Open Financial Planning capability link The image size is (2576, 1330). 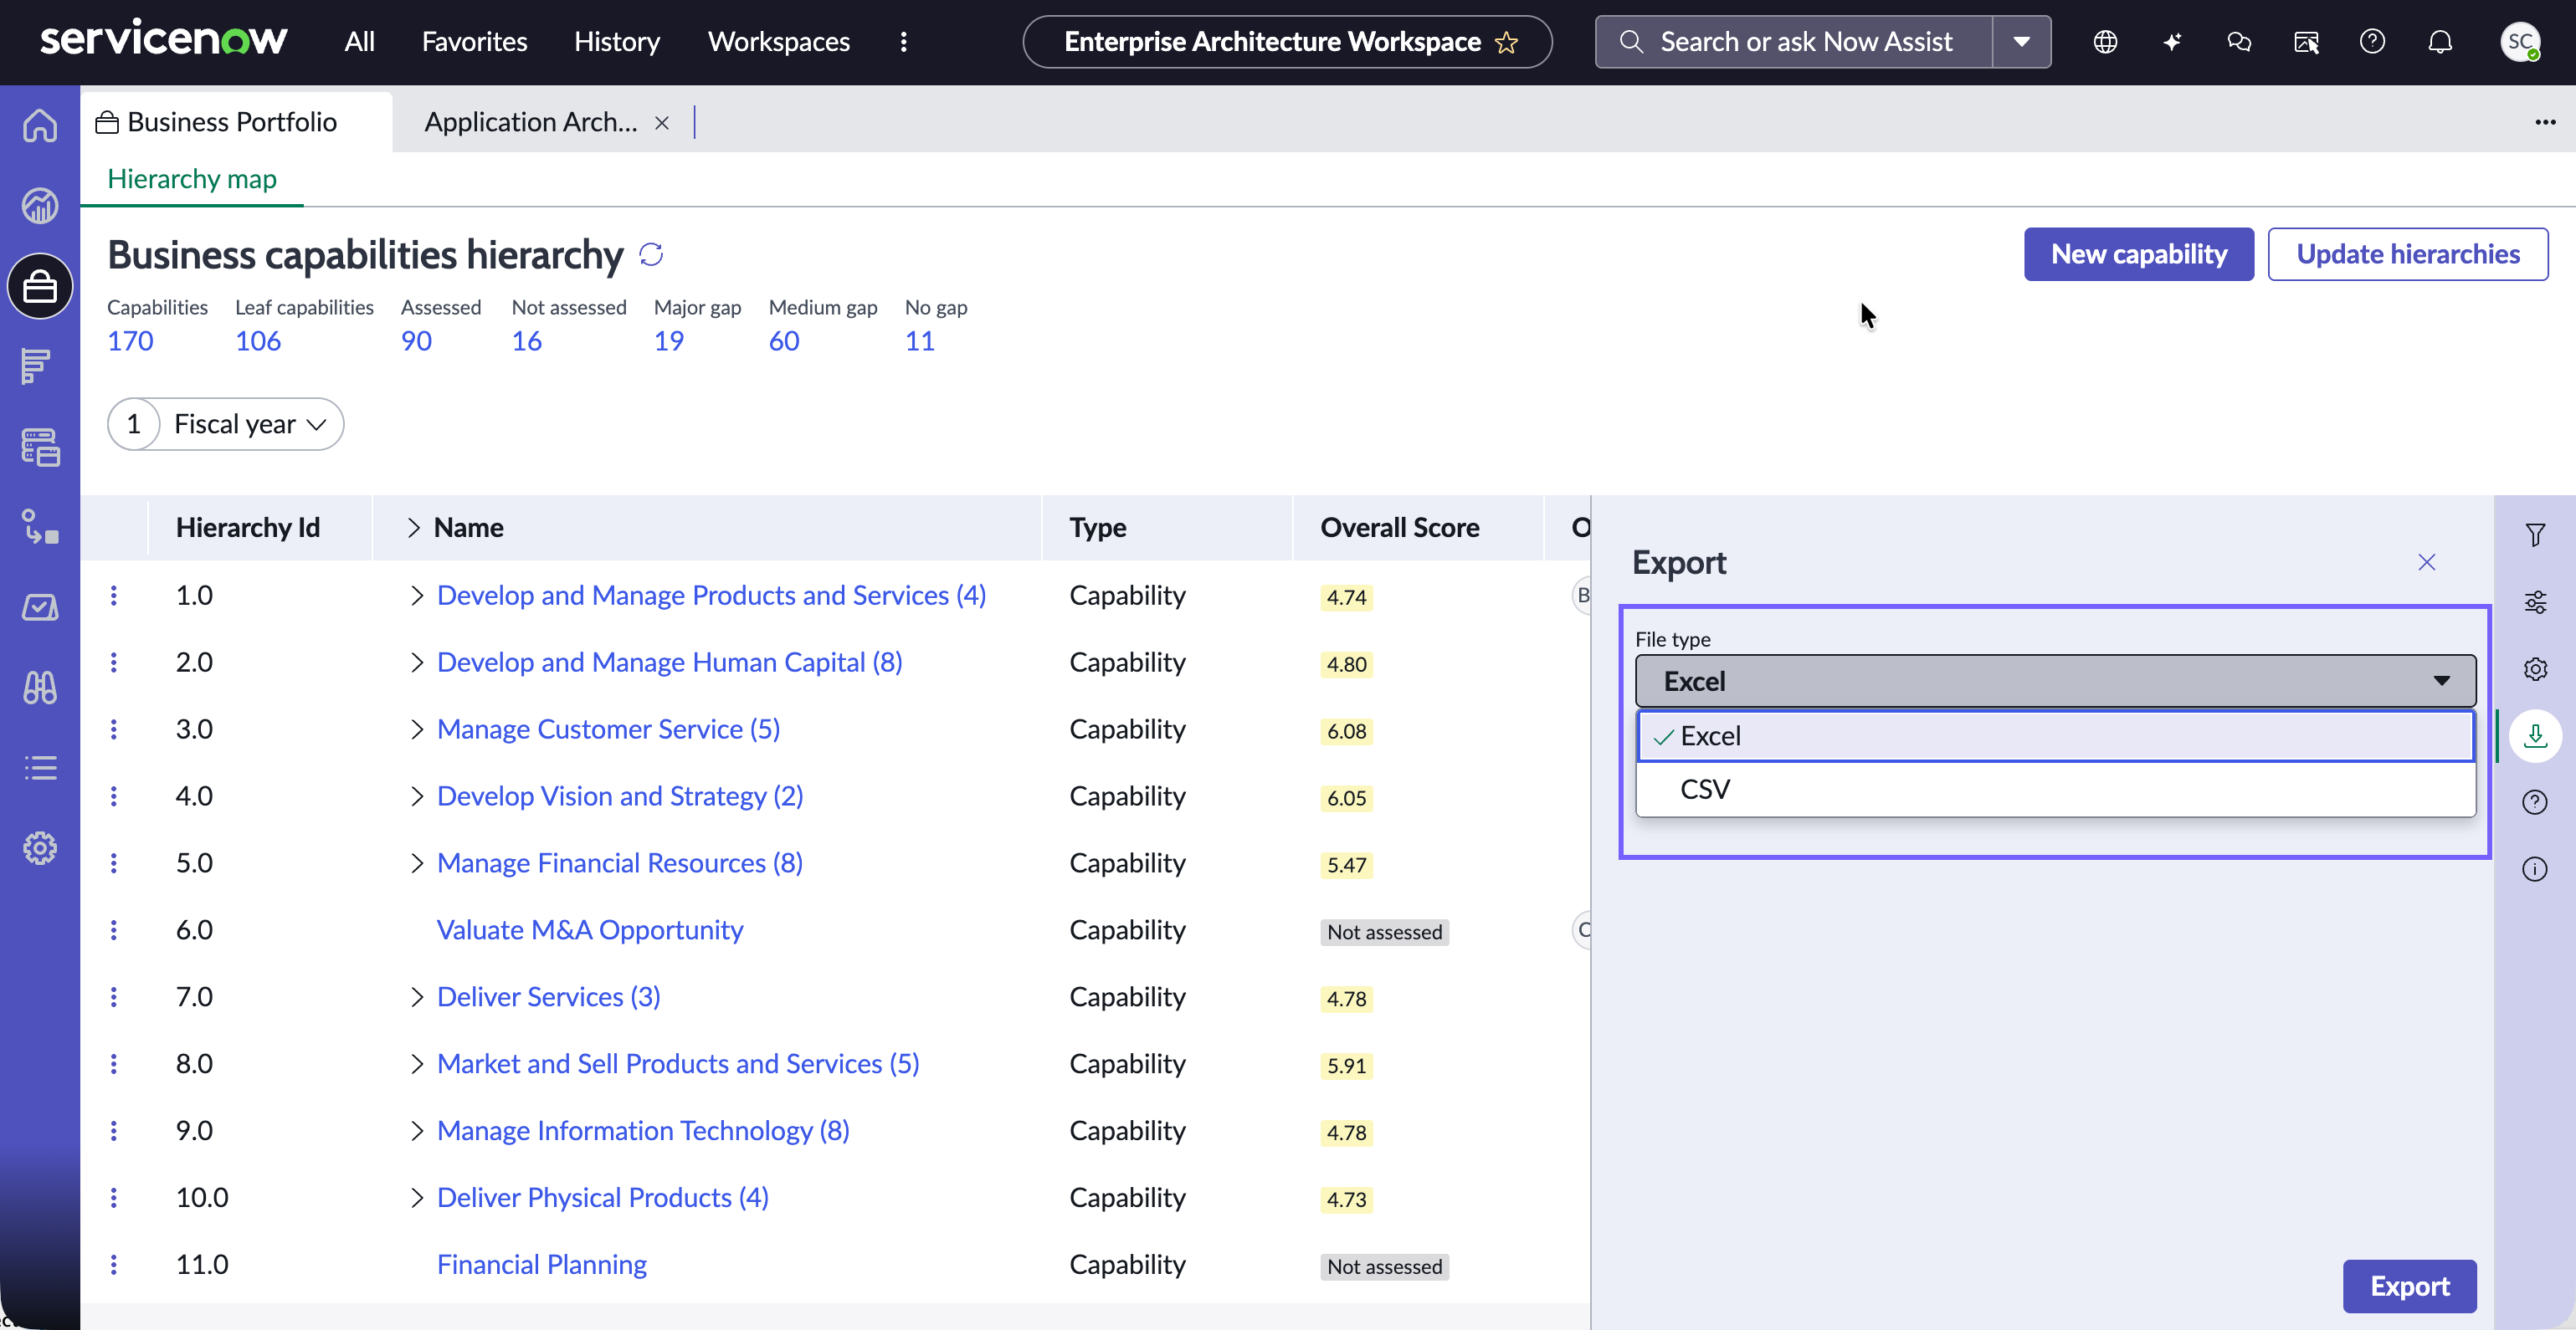[542, 1265]
